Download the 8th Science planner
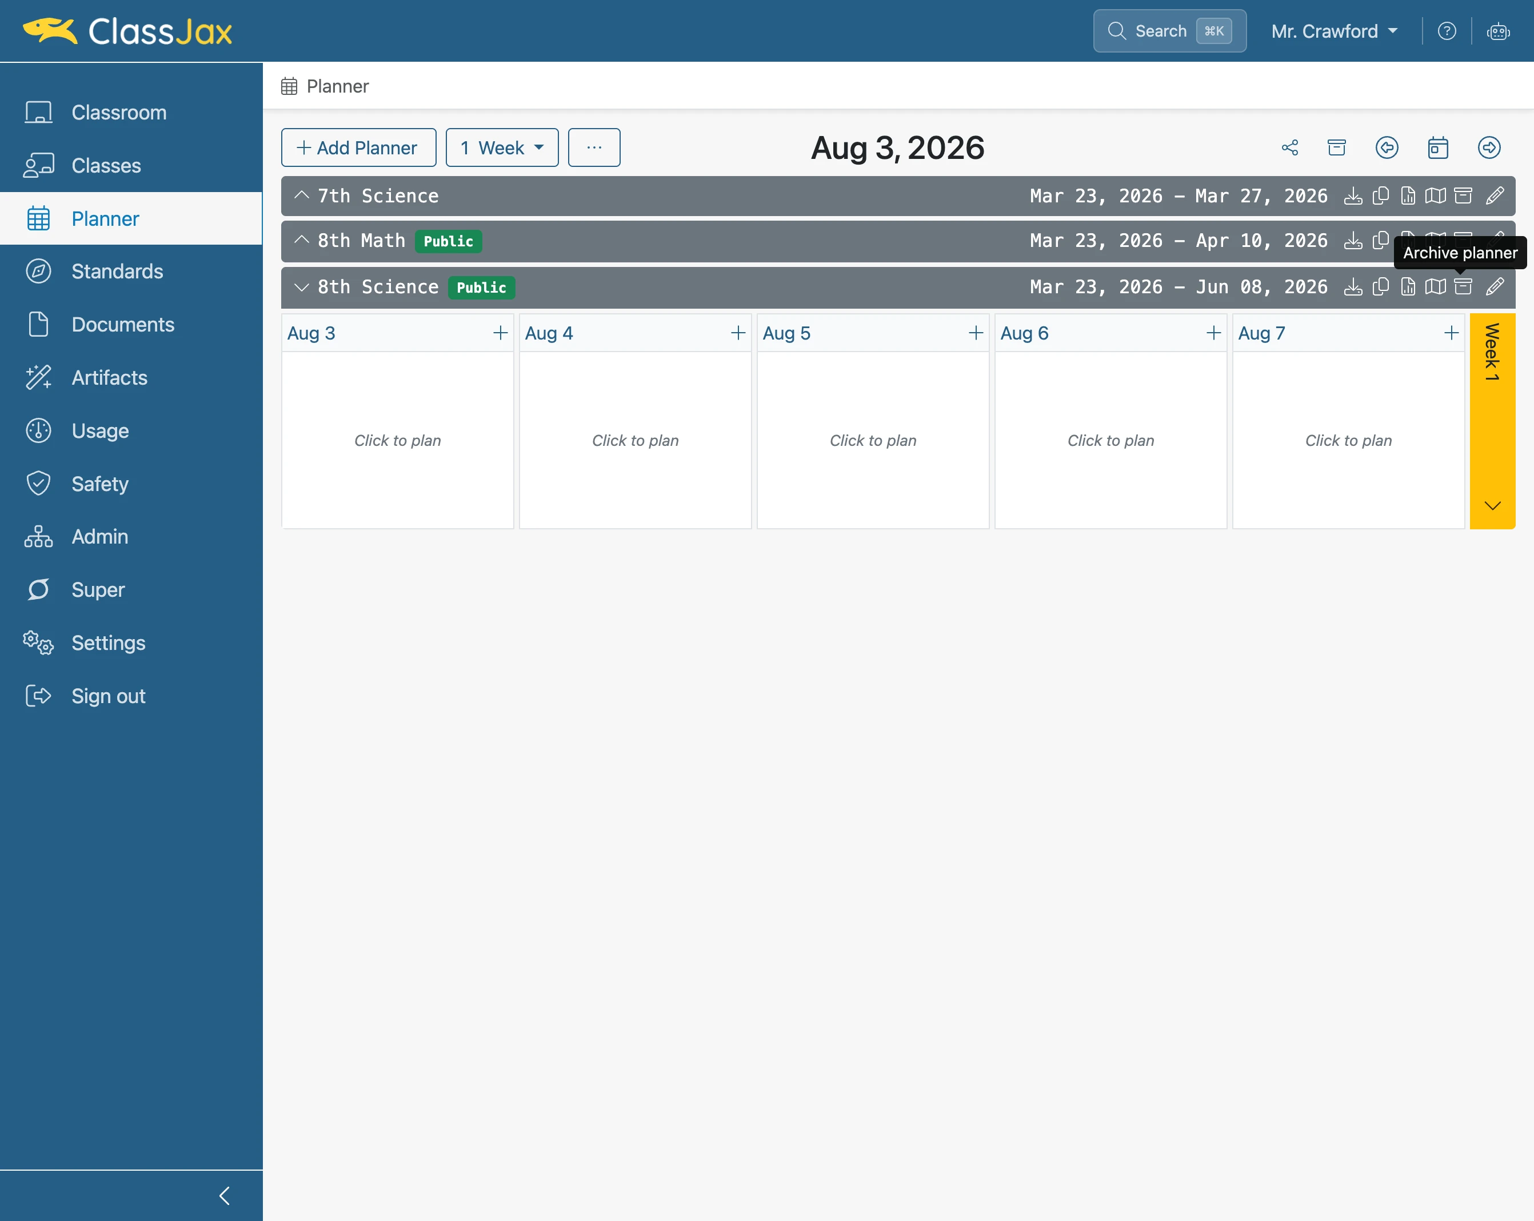Image resolution: width=1534 pixels, height=1221 pixels. (1353, 287)
